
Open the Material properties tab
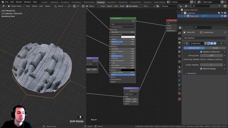tap(180, 93)
